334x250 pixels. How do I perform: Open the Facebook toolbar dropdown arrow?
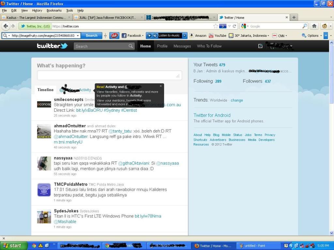point(143,36)
